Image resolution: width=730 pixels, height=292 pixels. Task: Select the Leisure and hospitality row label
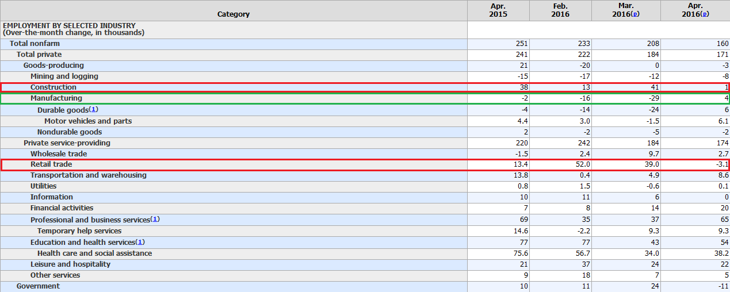click(x=70, y=264)
